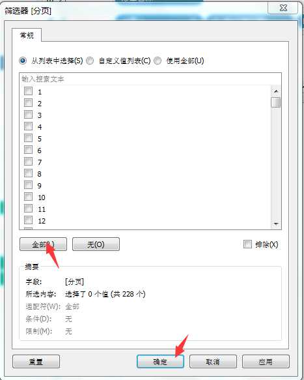
Task: Confirm with the 确定 button
Action: tap(160, 362)
